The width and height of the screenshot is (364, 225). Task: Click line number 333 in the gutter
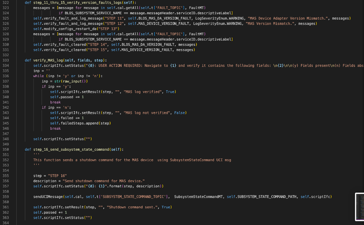click(5, 60)
